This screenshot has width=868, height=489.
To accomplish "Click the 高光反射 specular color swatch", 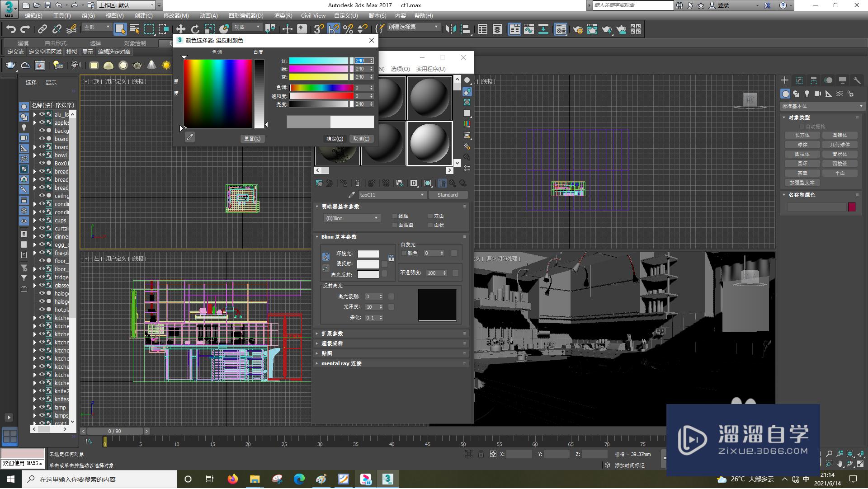I will coord(368,274).
